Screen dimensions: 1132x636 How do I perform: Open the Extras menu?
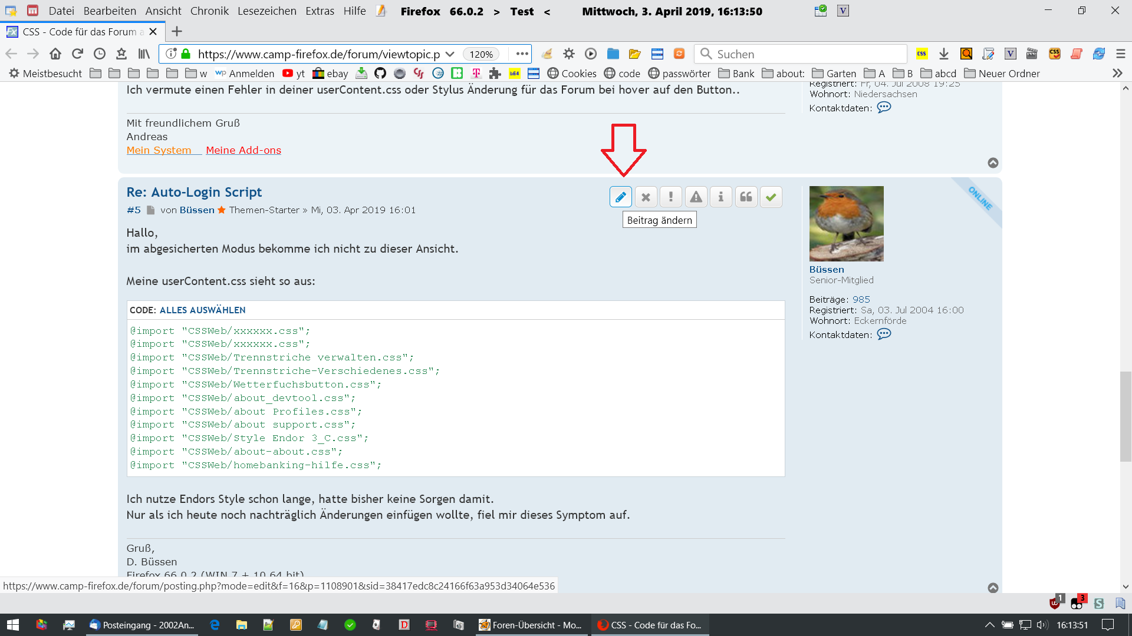tap(320, 11)
